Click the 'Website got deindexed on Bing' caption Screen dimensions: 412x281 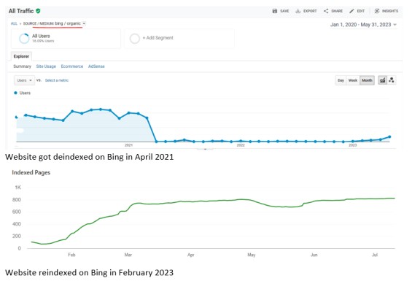pos(90,157)
